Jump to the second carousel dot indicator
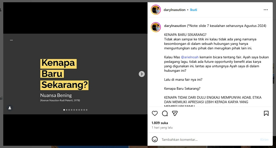This screenshot has width=276, height=148. point(67,110)
